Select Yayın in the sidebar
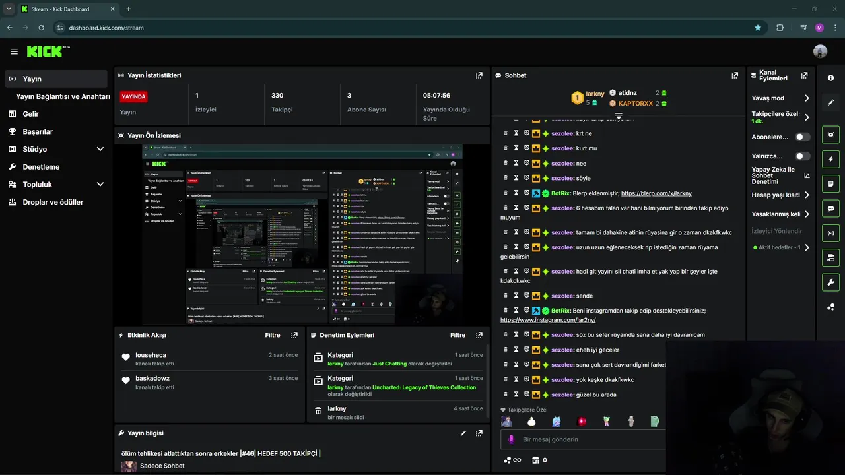The width and height of the screenshot is (845, 475). click(56, 79)
